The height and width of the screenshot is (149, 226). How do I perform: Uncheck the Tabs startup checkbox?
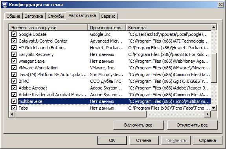pyautogui.click(x=14, y=108)
